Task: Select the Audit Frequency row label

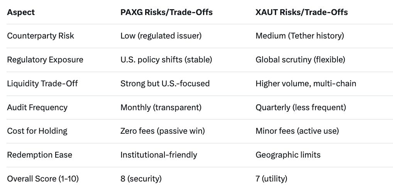Action: pyautogui.click(x=37, y=108)
